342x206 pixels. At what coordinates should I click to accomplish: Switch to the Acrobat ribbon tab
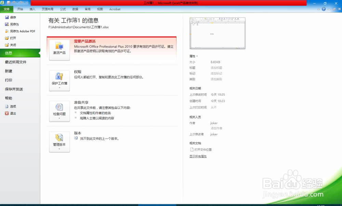(x=115, y=9)
